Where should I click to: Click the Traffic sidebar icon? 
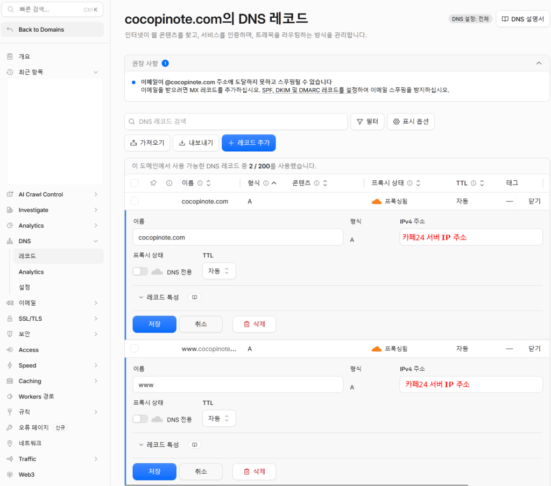[x=10, y=459]
